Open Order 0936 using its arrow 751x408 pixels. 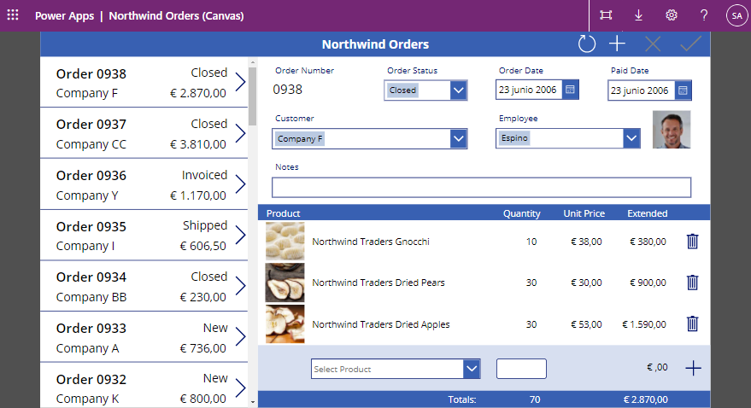coord(240,184)
